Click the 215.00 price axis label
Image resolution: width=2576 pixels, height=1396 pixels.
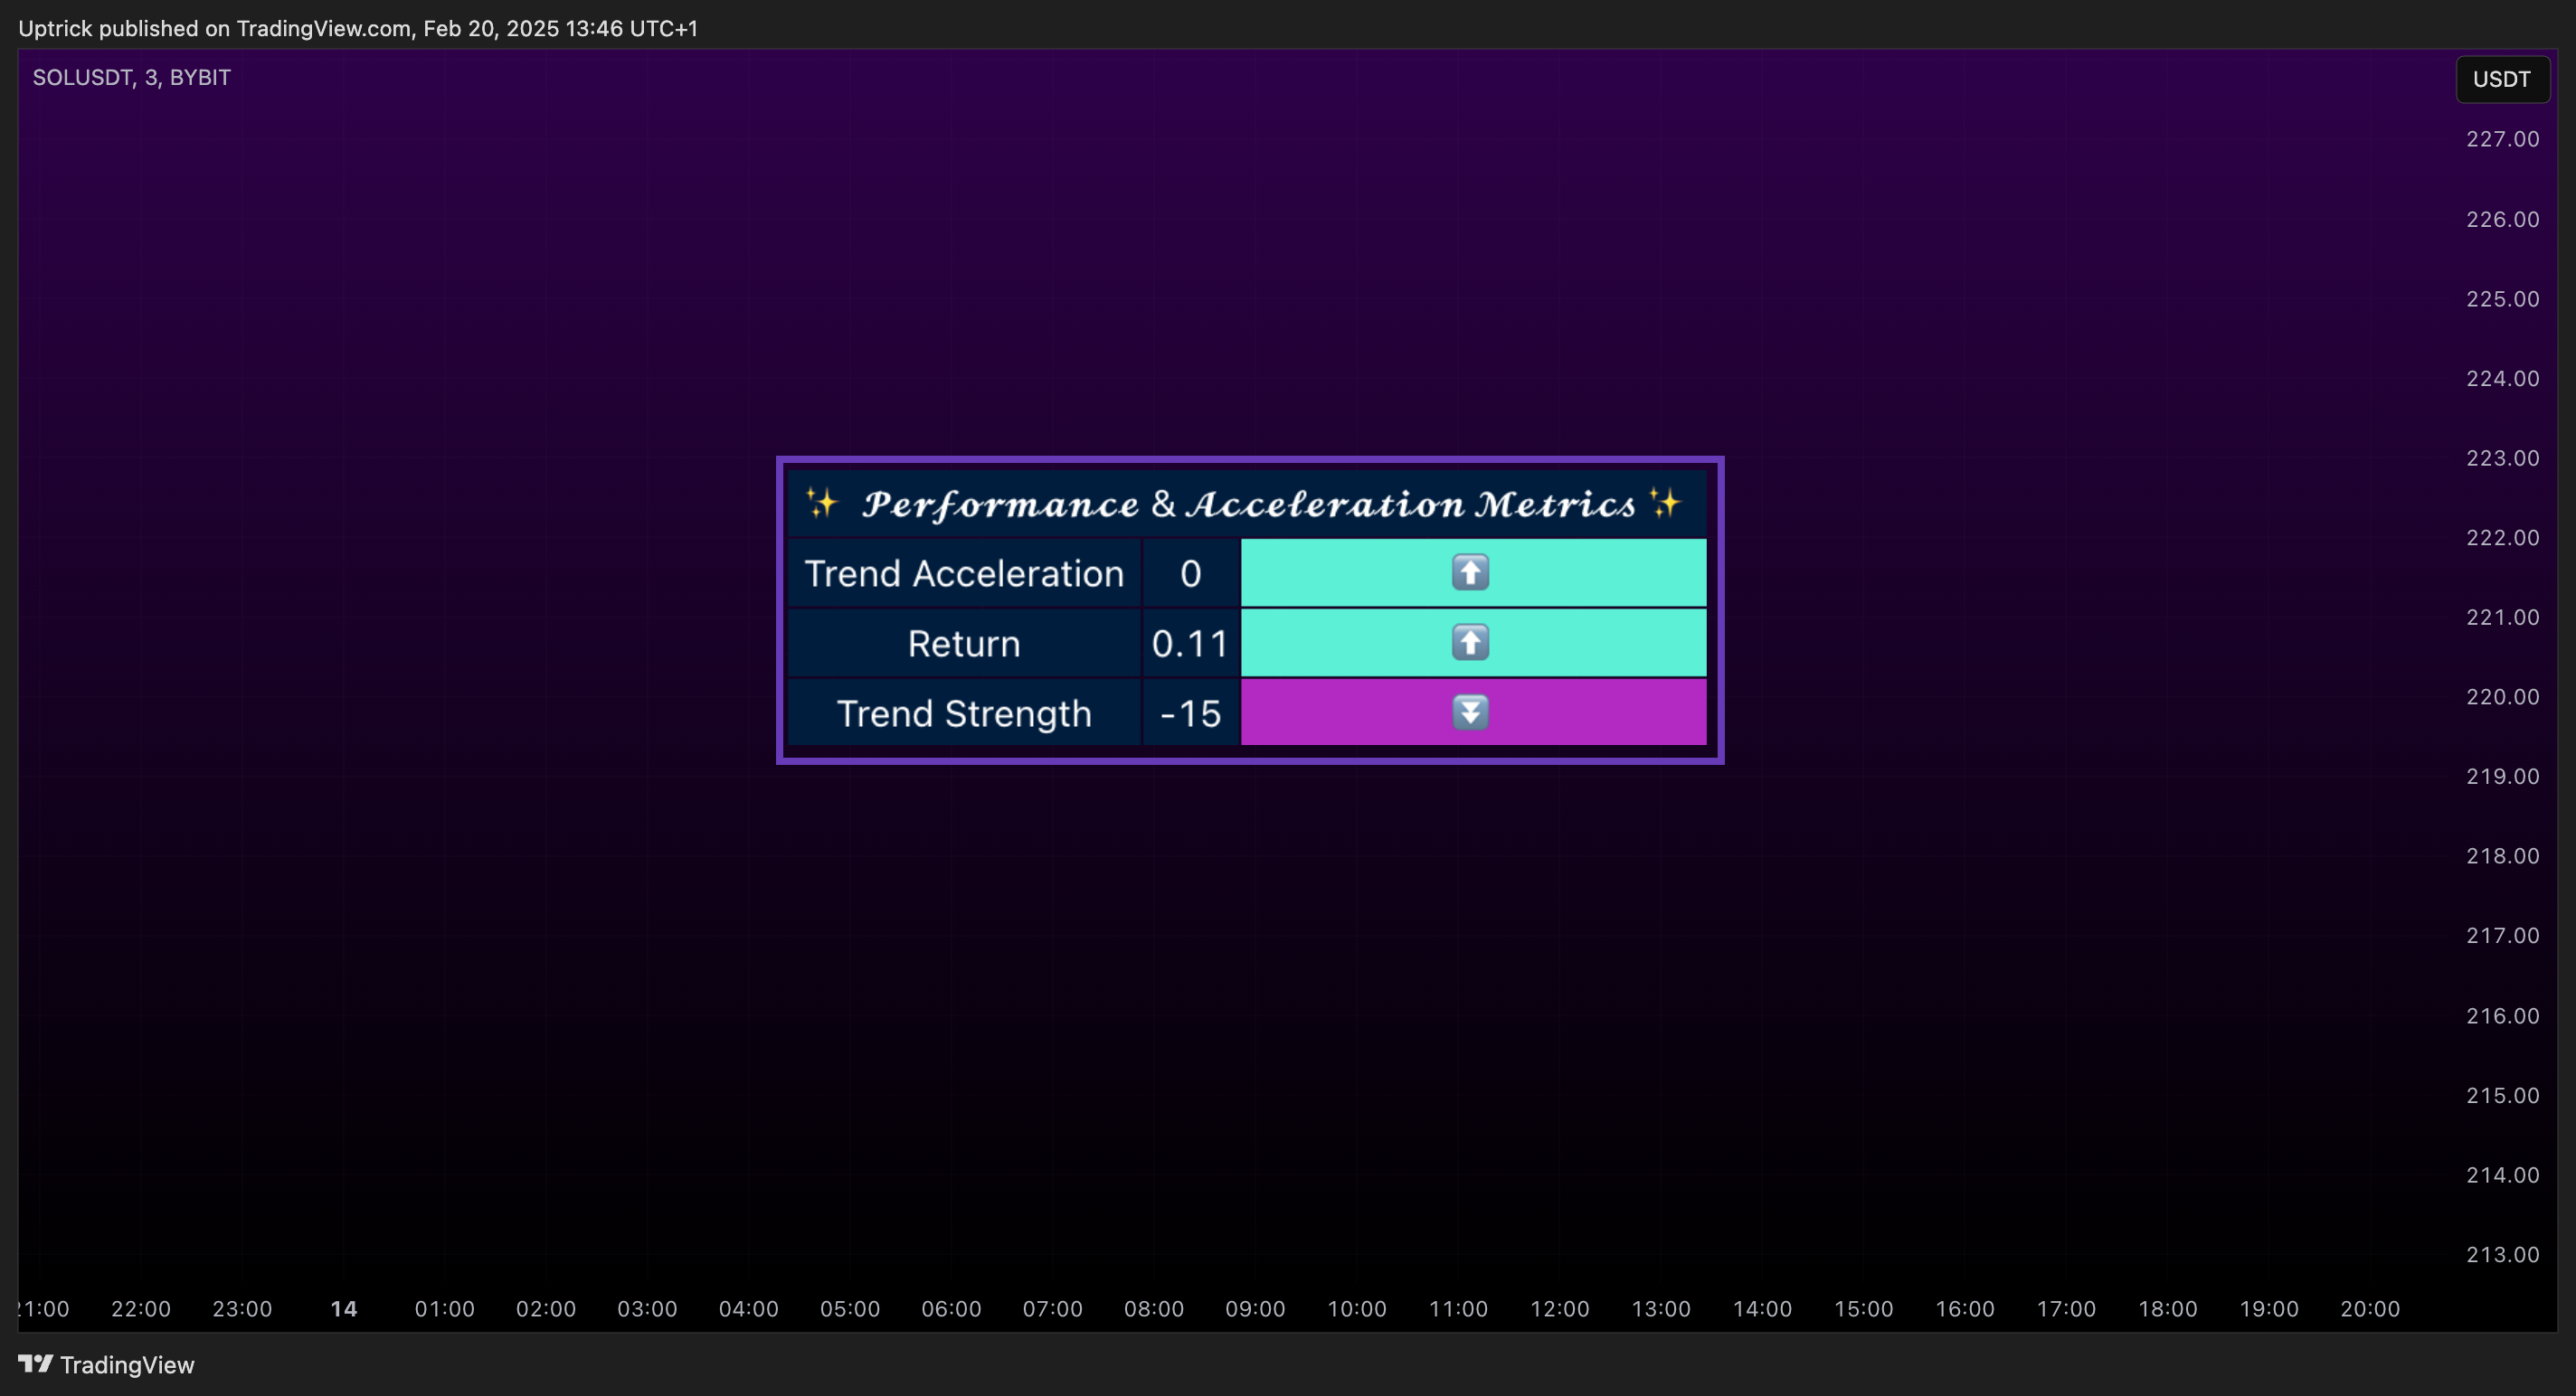[2502, 1095]
